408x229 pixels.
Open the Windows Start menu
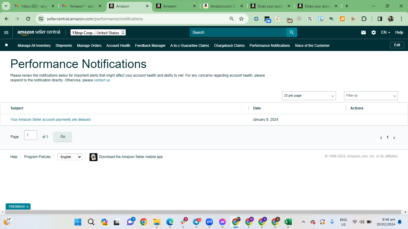tap(78, 222)
